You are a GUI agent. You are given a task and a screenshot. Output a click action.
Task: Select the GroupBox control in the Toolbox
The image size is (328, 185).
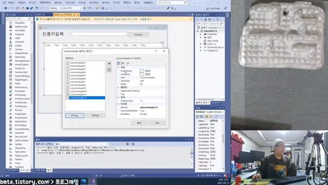pyautogui.click(x=19, y=23)
